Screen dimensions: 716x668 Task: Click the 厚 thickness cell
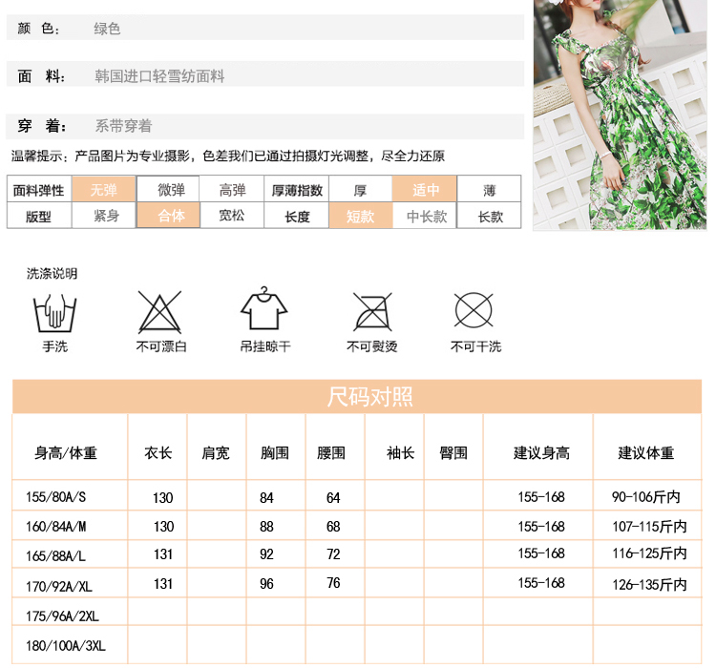360,189
